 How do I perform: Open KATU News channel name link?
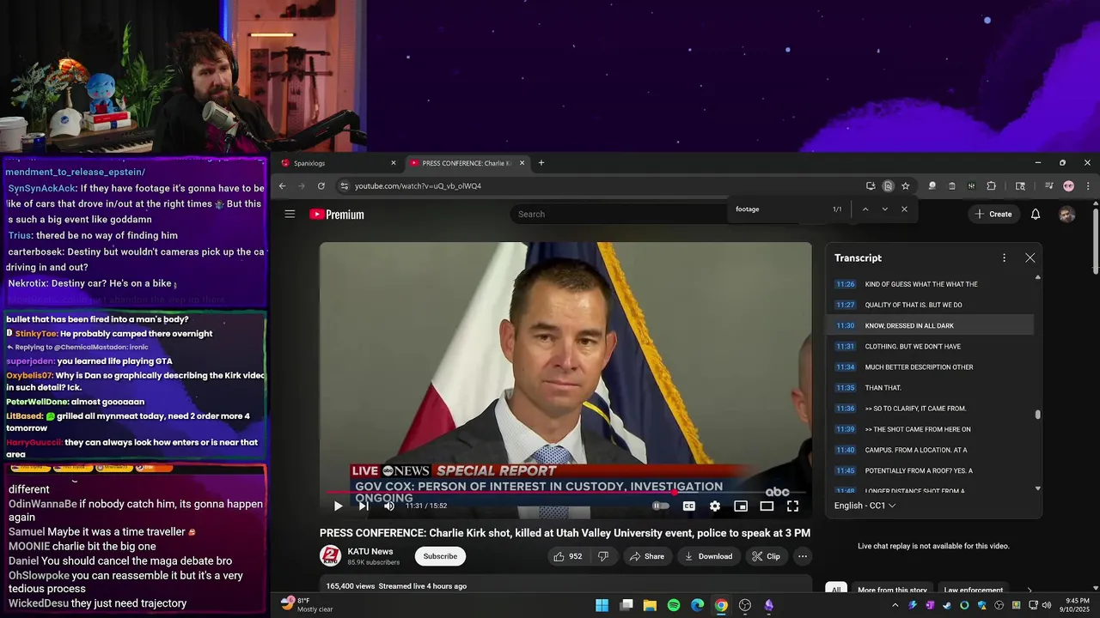[x=370, y=552]
